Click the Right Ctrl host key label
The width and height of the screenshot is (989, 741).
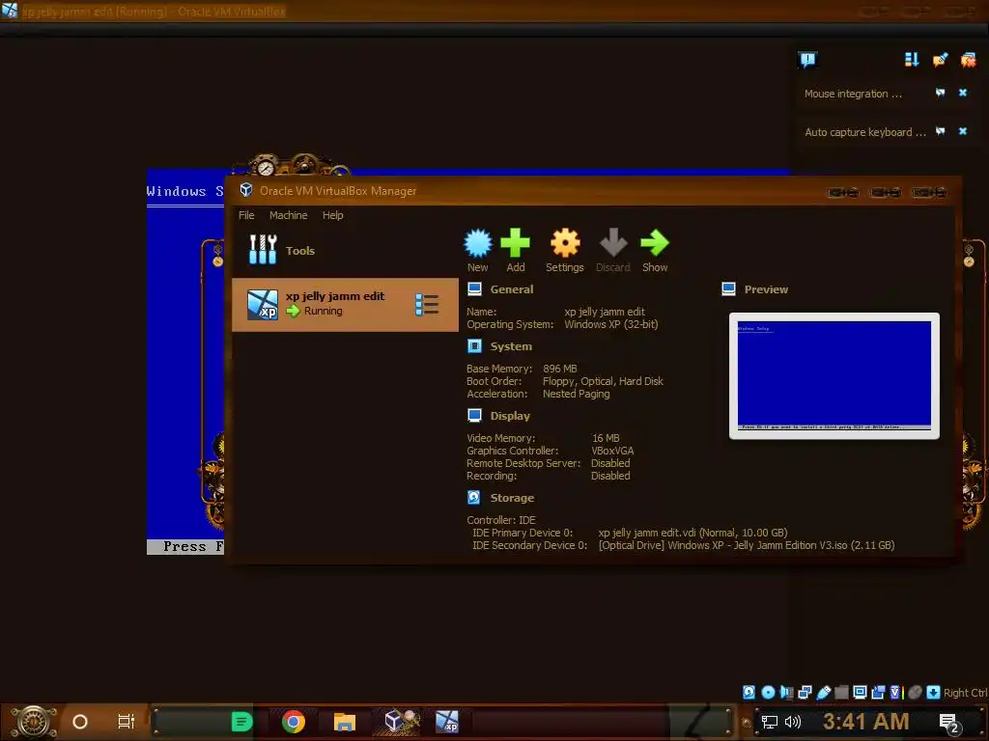[x=966, y=692]
